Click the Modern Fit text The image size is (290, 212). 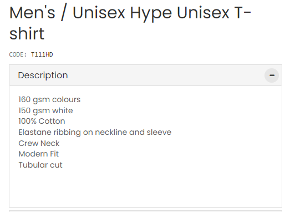click(x=38, y=154)
